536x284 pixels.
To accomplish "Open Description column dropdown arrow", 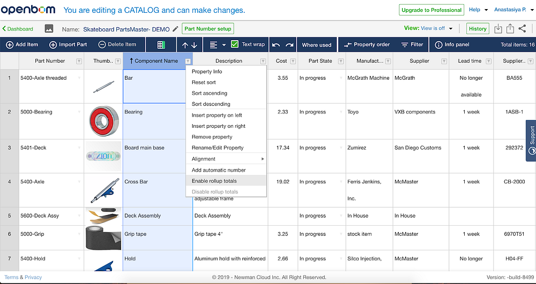I will tap(263, 62).
